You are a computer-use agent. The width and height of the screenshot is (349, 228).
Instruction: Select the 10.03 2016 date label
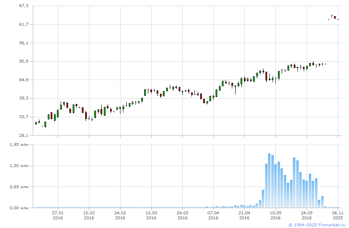click(151, 215)
